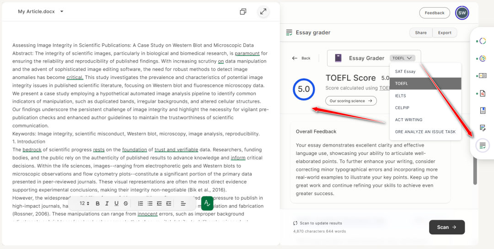Select SAT Essay grading option
This screenshot has height=249, width=494.
tap(405, 71)
